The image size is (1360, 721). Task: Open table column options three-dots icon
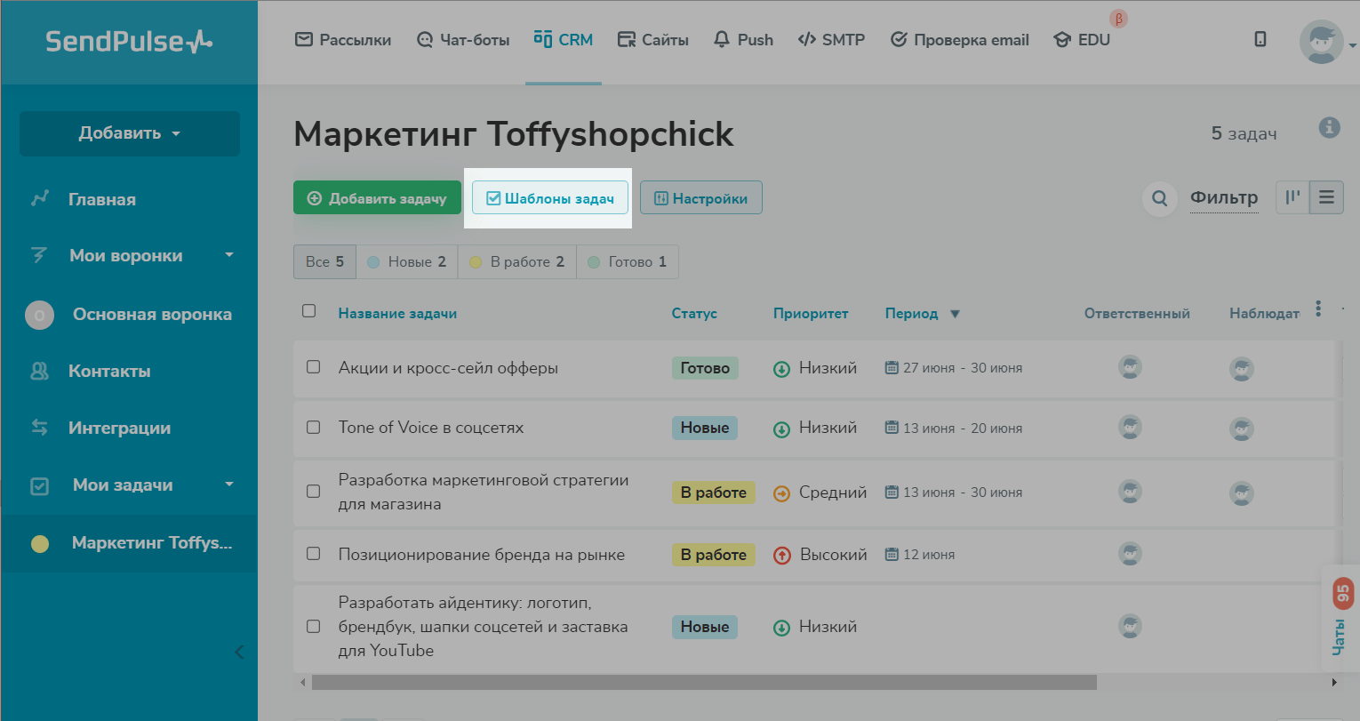coord(1318,308)
